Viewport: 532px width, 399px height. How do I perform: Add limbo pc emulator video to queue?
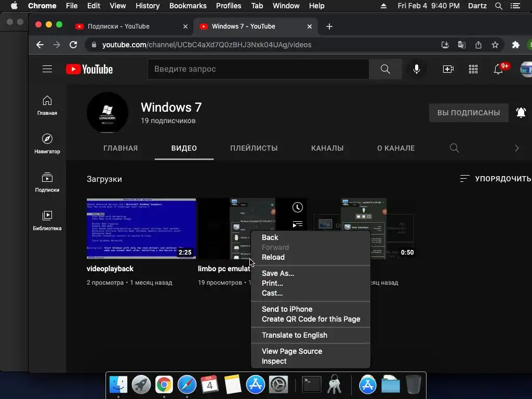click(298, 224)
